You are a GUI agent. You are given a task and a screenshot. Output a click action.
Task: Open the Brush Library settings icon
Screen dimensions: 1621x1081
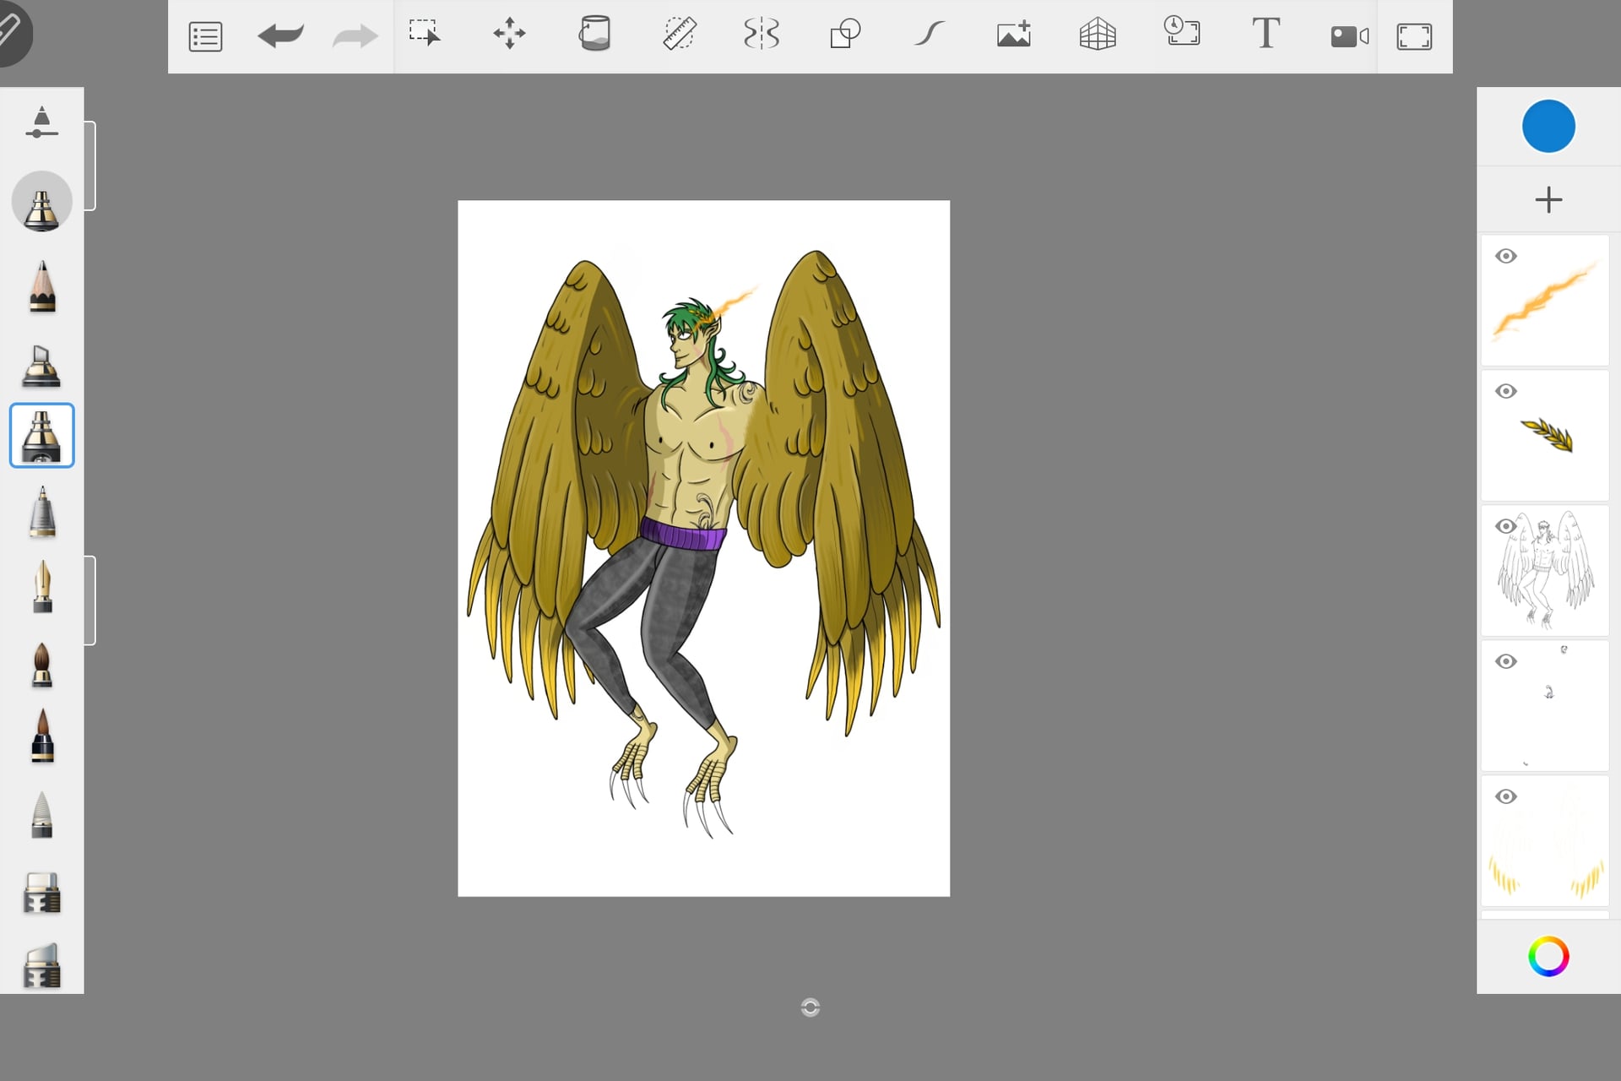pos(41,122)
